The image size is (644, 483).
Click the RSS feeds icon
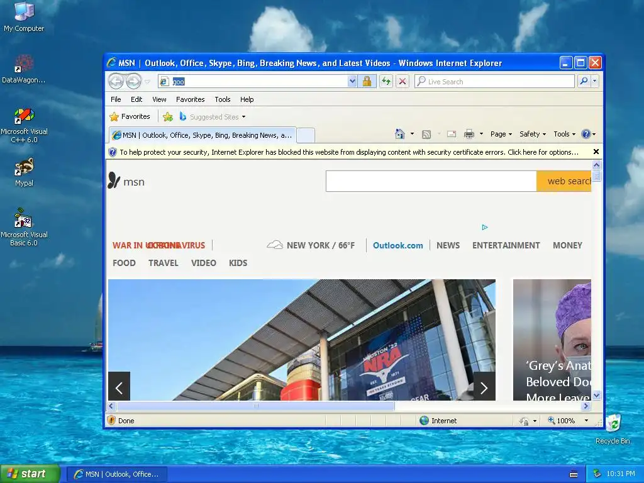426,135
